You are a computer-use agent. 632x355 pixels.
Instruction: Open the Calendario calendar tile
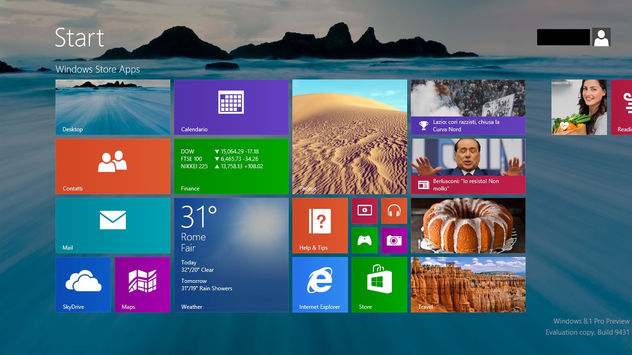pos(231,107)
